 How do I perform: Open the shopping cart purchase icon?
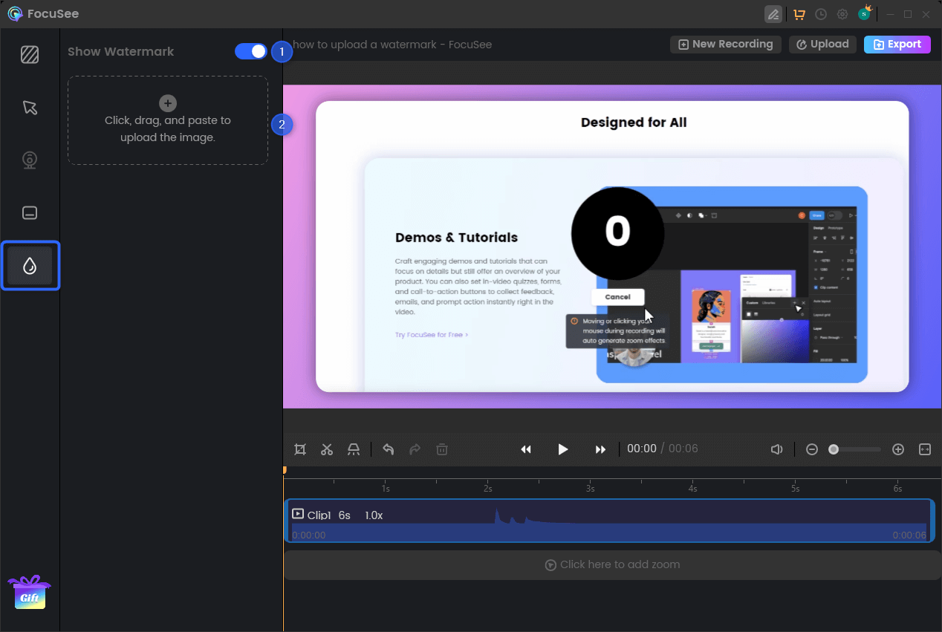tap(799, 14)
